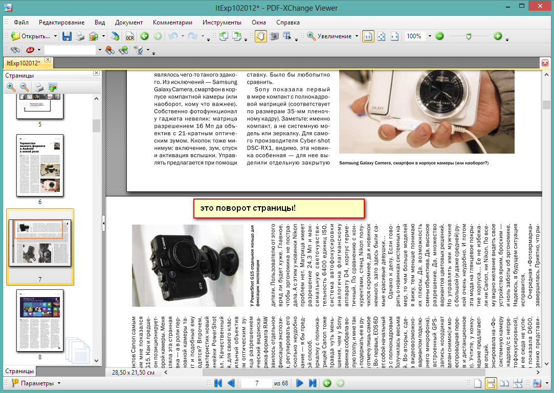Click the OCR toolbar icon

click(130, 36)
